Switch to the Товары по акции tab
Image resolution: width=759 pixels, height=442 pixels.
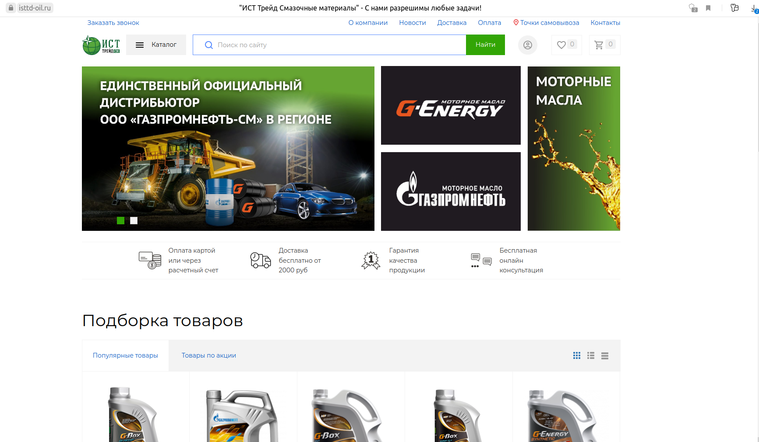(209, 355)
